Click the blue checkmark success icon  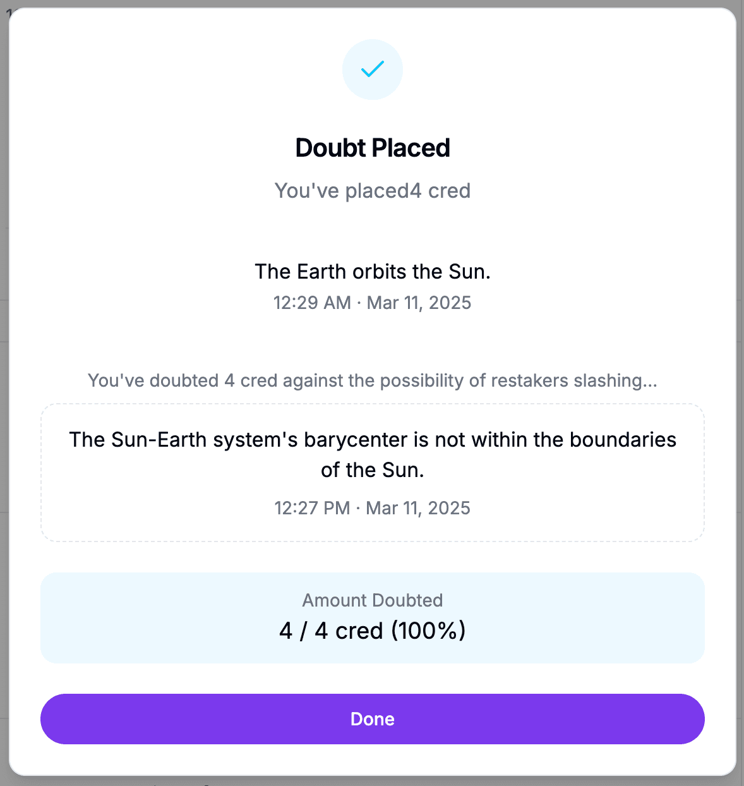tap(373, 69)
